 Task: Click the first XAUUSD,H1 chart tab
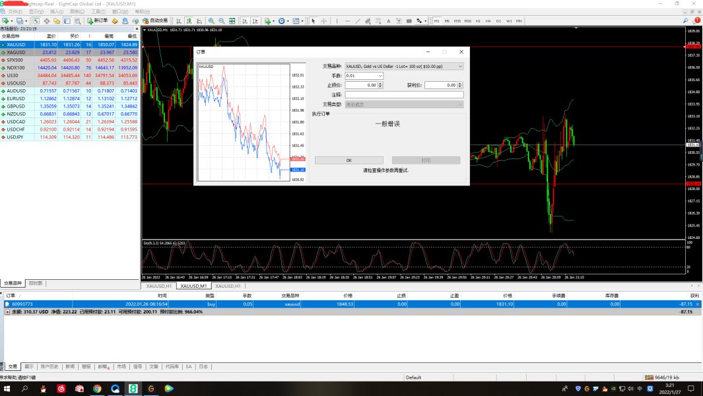[158, 286]
